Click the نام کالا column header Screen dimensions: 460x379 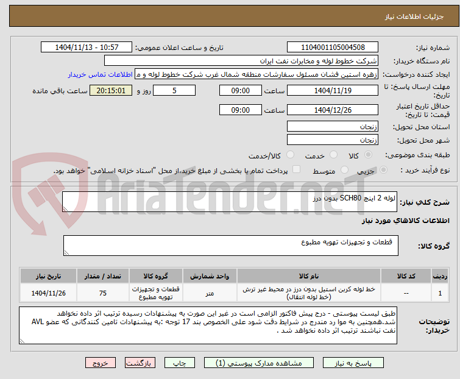click(309, 276)
